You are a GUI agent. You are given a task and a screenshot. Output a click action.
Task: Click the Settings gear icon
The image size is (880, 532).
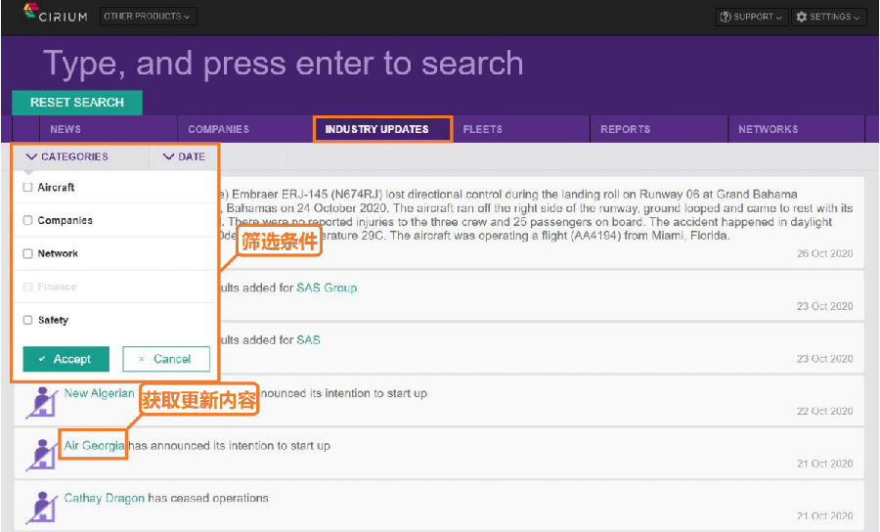coord(802,17)
